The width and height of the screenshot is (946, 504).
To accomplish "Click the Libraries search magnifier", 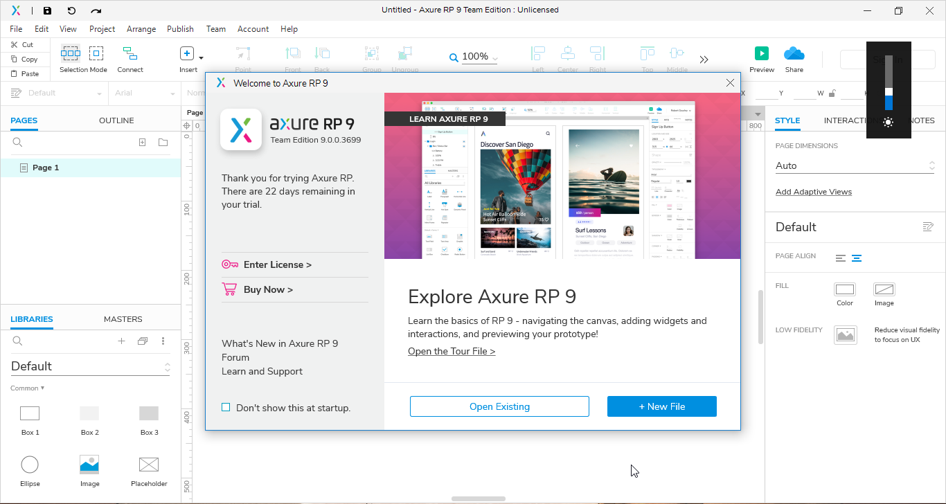I will (x=18, y=341).
